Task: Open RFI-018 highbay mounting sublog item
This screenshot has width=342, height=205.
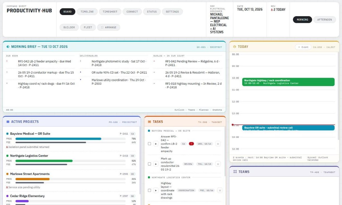Action: [188, 86]
